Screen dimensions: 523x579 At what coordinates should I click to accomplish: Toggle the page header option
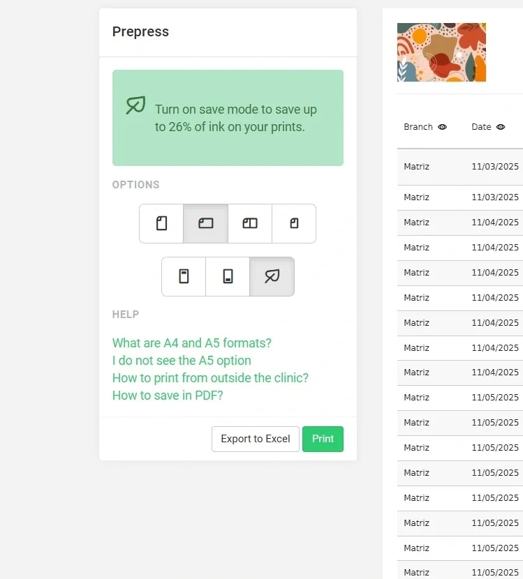pyautogui.click(x=184, y=277)
